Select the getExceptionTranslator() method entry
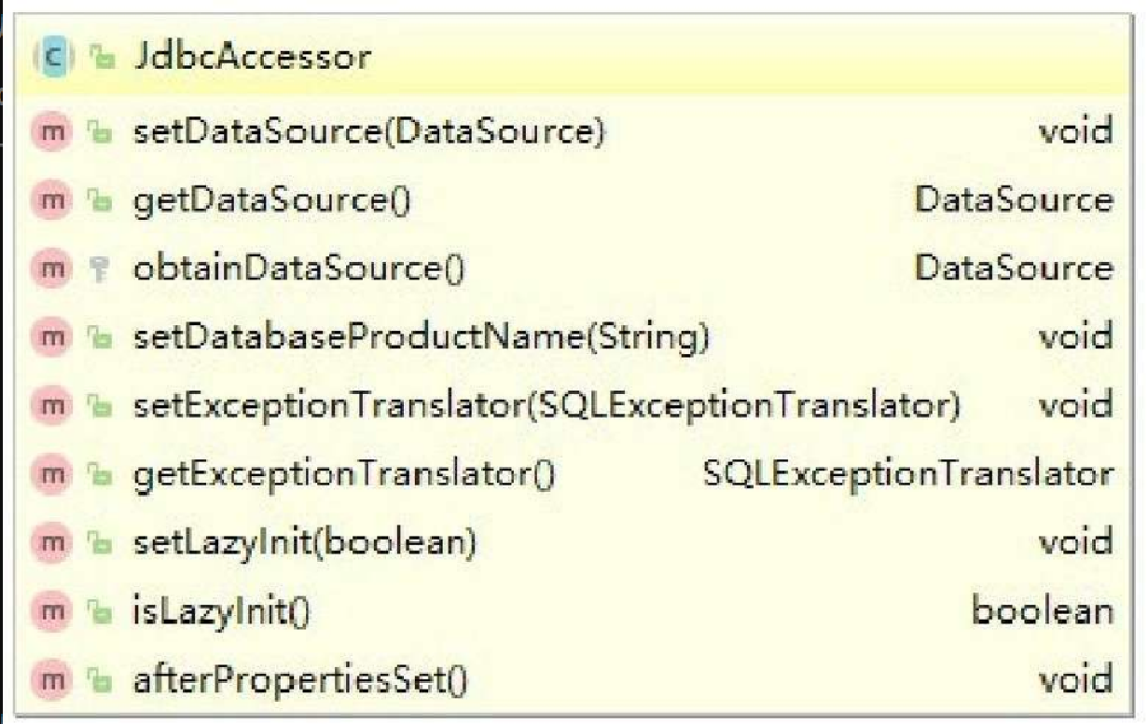This screenshot has width=1148, height=724. click(574, 474)
